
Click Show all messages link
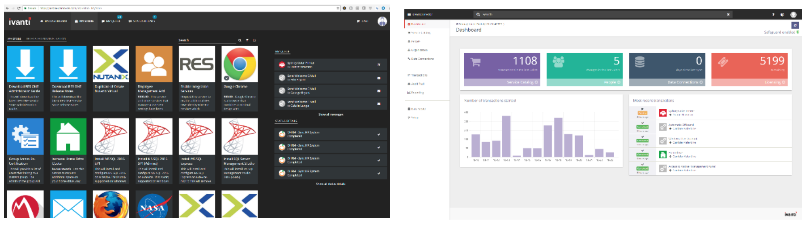click(x=331, y=115)
